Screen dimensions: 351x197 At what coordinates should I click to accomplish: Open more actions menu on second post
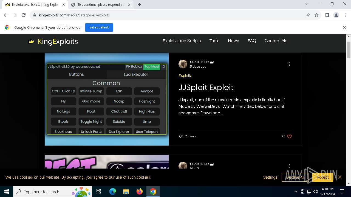tap(289, 166)
